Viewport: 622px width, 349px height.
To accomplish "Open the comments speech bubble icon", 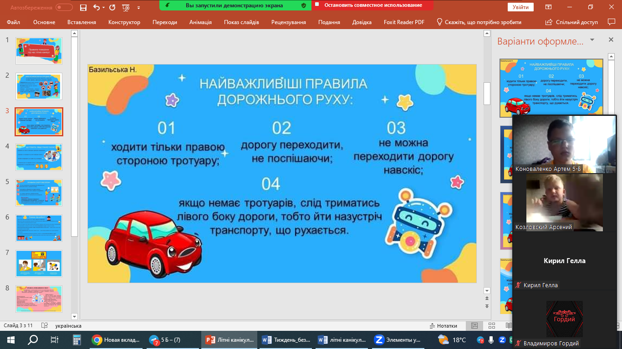I will pyautogui.click(x=612, y=22).
